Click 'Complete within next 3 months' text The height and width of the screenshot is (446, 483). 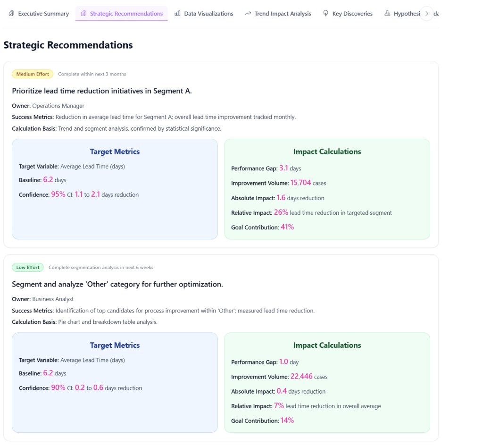(92, 74)
